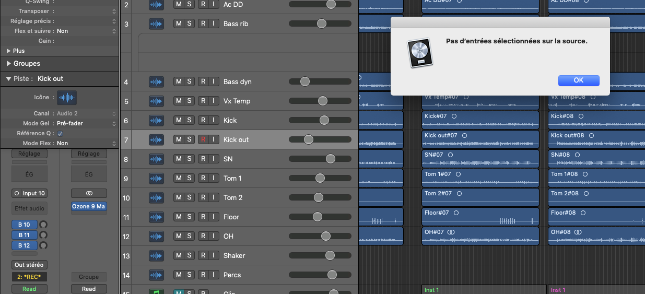Viewport: 645px width, 294px height.
Task: Click the Shaker track volume slider
Action: tap(320, 255)
